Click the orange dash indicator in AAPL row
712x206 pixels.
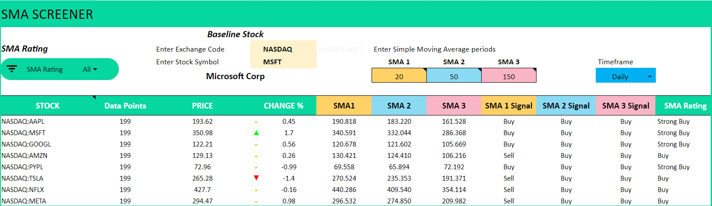(x=256, y=122)
